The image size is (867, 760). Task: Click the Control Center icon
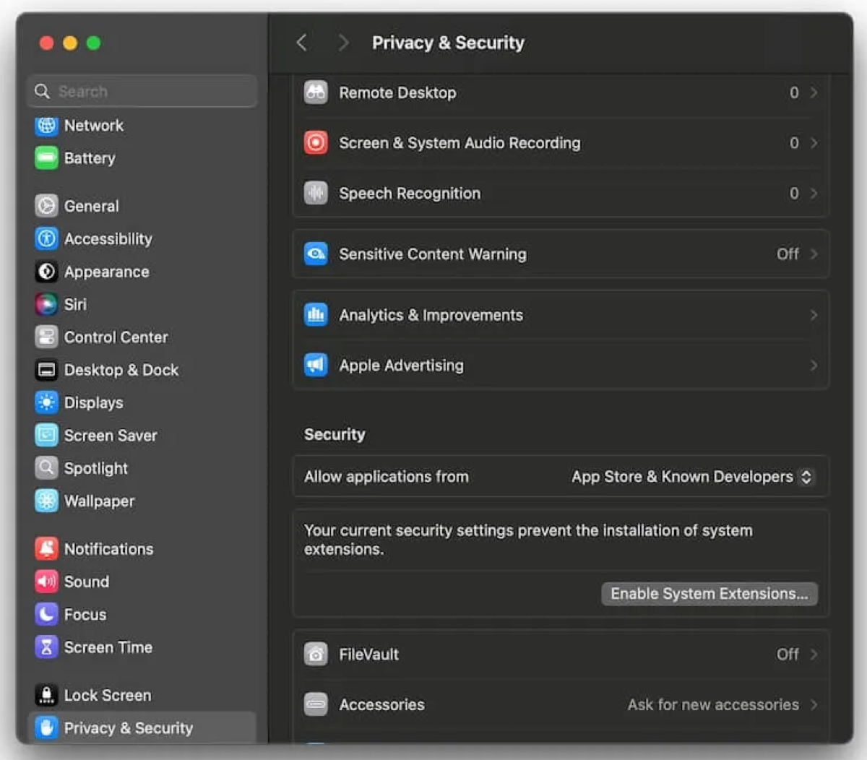[x=46, y=337]
